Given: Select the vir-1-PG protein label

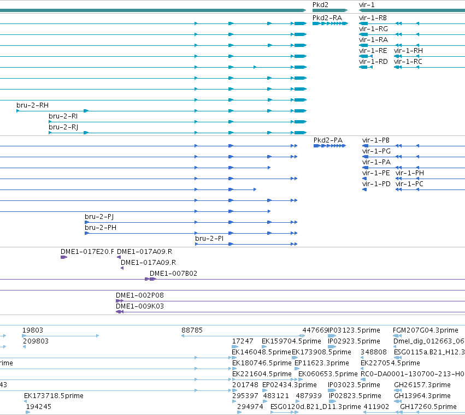Looking at the screenshot, I should tap(376, 151).
